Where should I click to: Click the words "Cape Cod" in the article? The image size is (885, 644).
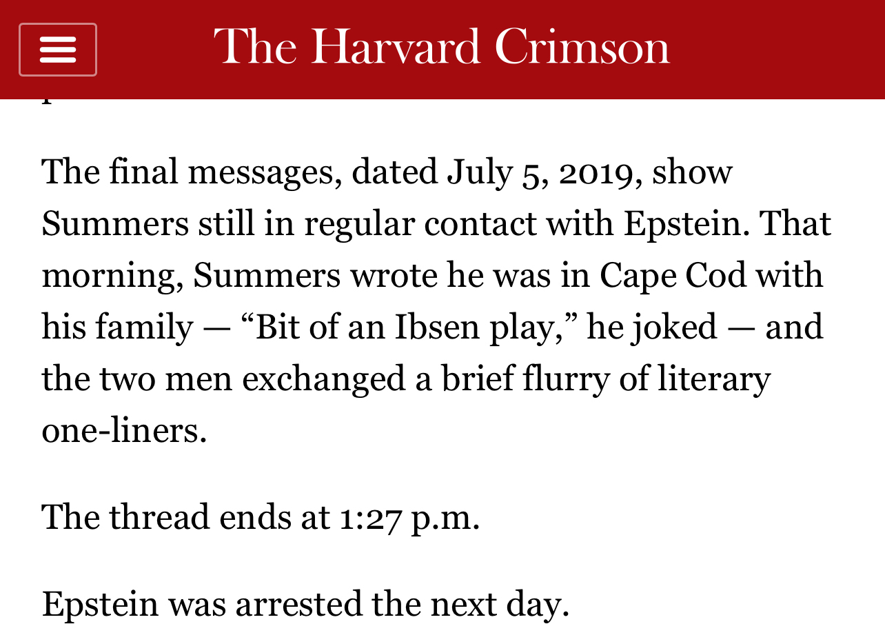[x=673, y=275]
